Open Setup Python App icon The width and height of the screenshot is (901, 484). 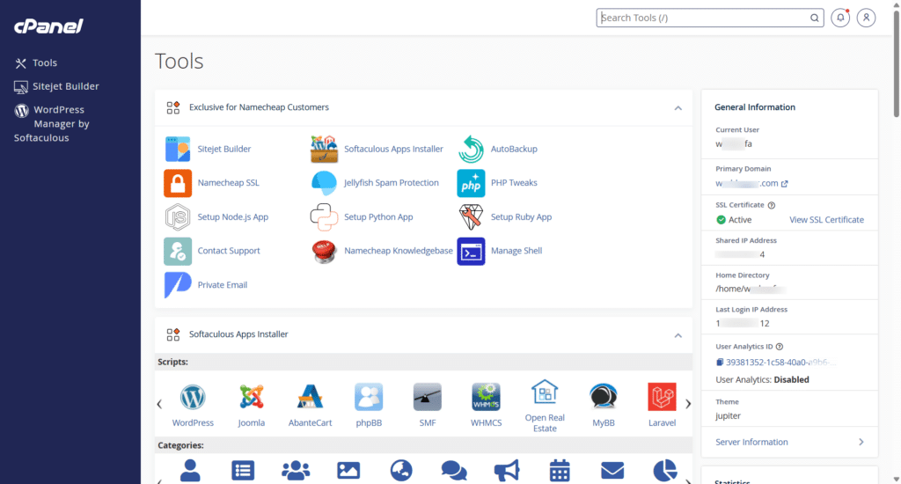pyautogui.click(x=324, y=217)
